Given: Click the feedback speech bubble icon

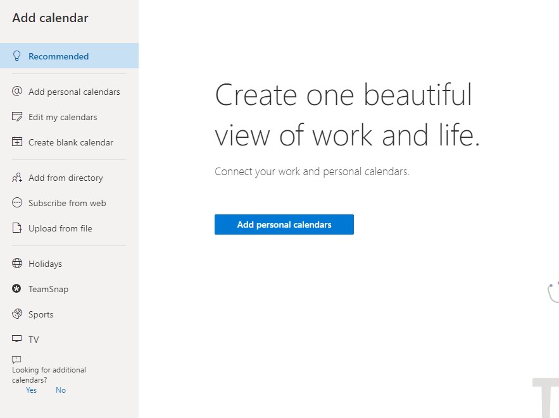Looking at the screenshot, I should [16, 359].
